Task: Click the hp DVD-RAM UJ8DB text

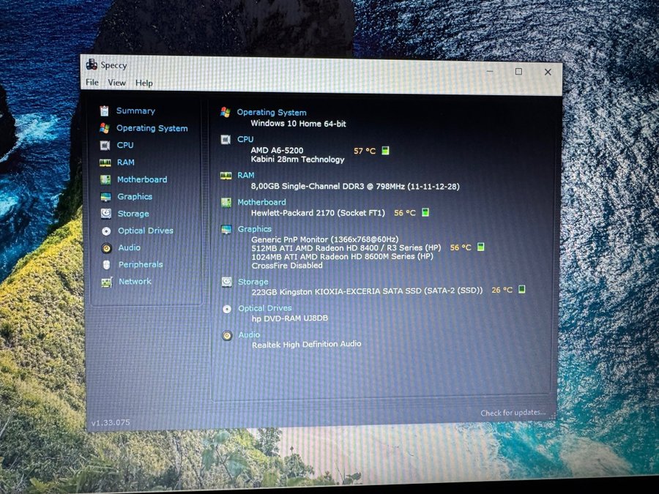Action: [289, 318]
